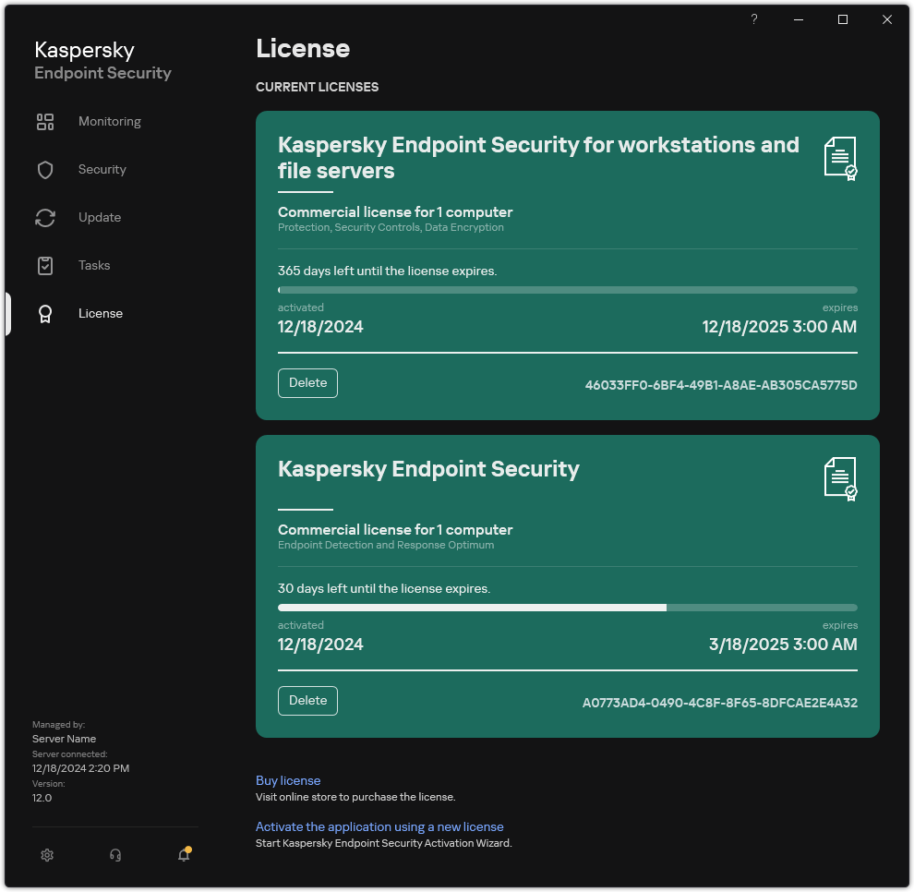Switch to the License section
914x892 pixels.
pos(100,313)
